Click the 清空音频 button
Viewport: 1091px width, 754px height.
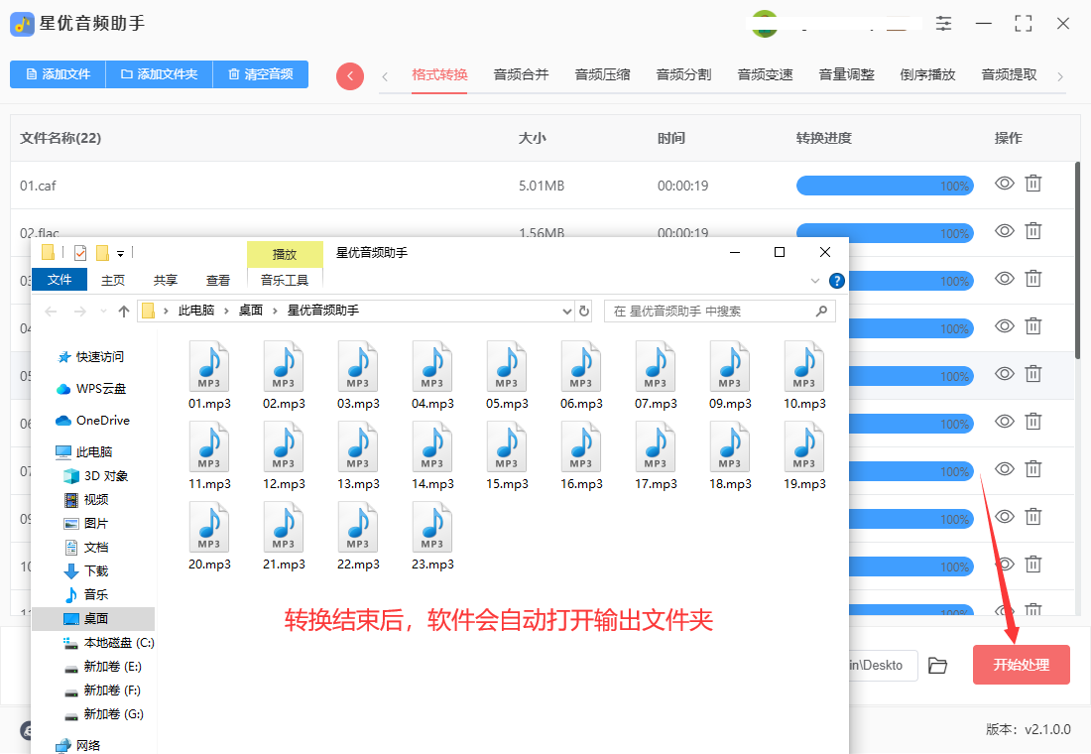pyautogui.click(x=260, y=74)
